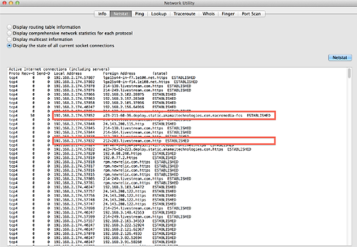Select the Port Scan tab
The image size is (357, 247).
point(251,14)
